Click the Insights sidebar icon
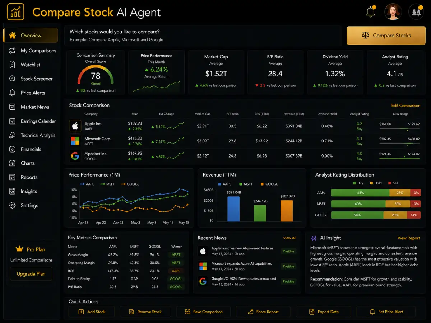431x323 pixels. pos(13,191)
